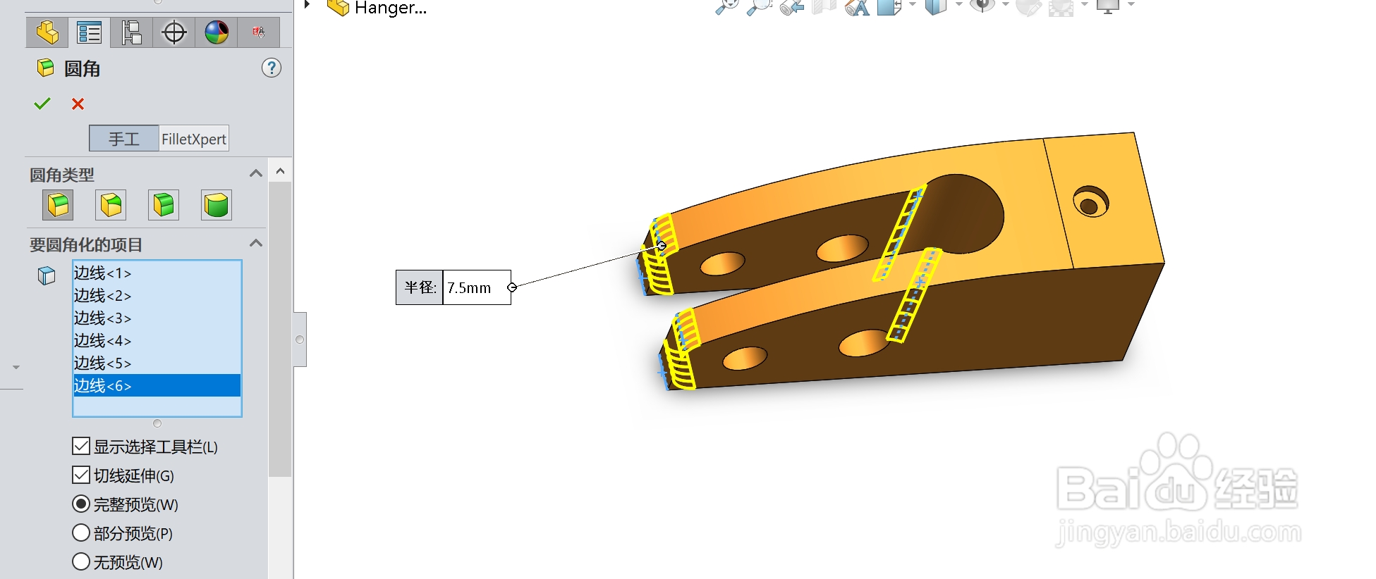Collapse the 要圆角化的项目 section
Image resolution: width=1376 pixels, height=579 pixels.
pyautogui.click(x=256, y=243)
